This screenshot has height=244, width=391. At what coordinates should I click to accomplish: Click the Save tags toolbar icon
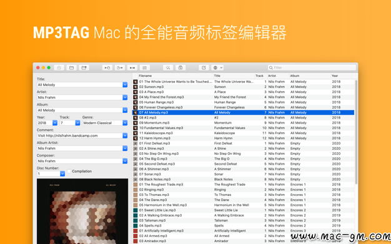coord(59,67)
